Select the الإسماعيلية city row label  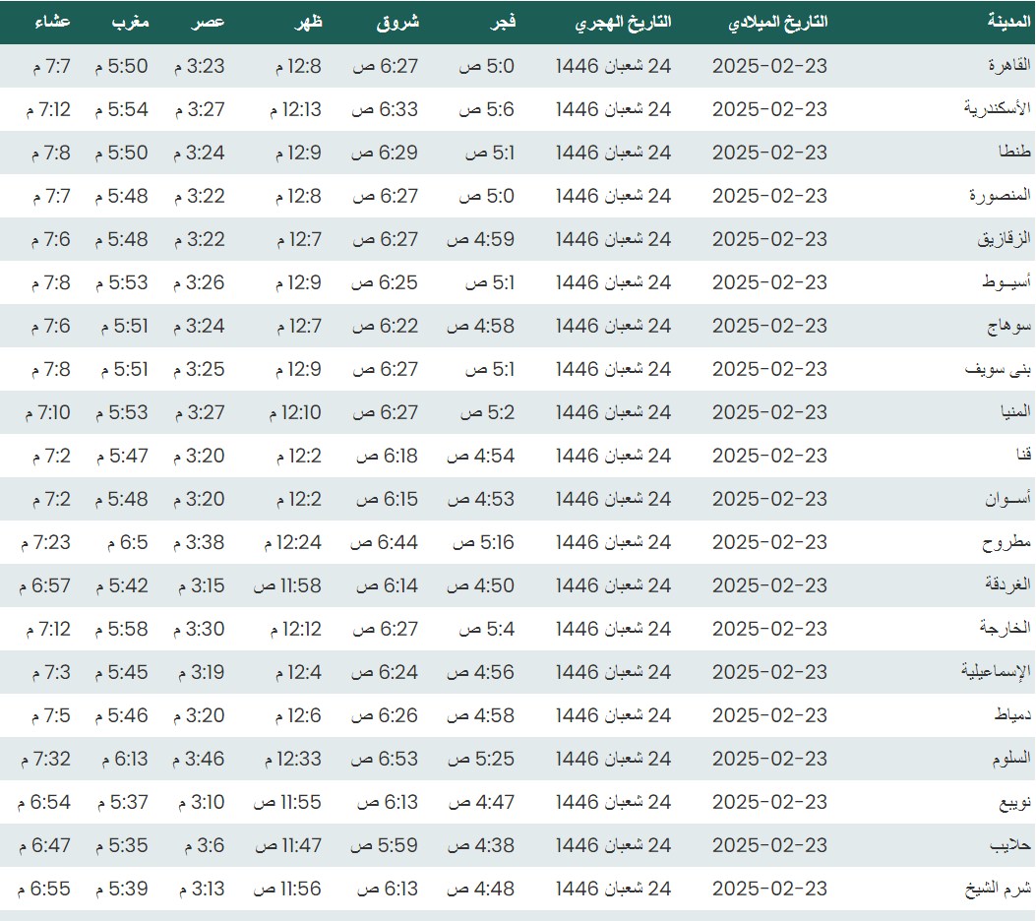(996, 672)
